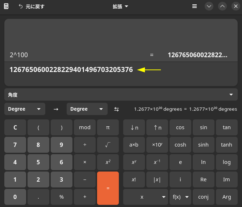Open the hamburger main menu

coord(195,7)
